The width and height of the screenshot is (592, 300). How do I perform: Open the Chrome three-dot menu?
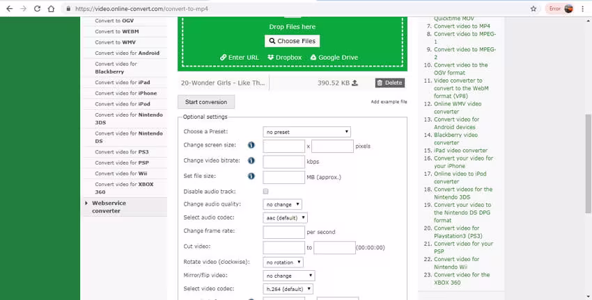pos(583,8)
